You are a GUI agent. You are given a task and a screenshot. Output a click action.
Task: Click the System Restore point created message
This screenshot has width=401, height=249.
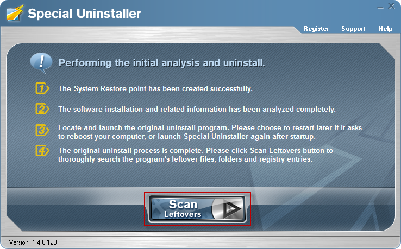pos(155,88)
